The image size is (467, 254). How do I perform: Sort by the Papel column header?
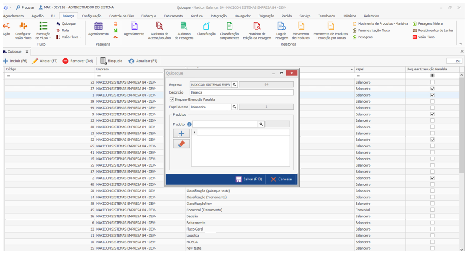tap(380, 69)
